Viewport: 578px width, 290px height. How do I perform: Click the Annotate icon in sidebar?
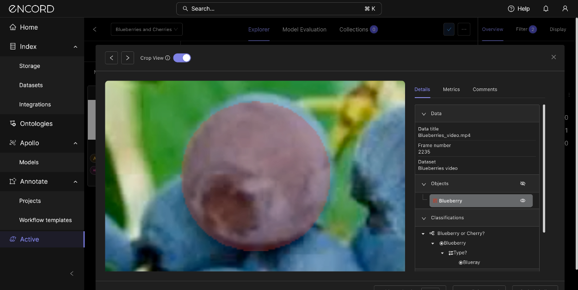tap(13, 181)
